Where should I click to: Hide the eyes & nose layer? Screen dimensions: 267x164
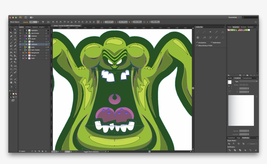click(20, 33)
